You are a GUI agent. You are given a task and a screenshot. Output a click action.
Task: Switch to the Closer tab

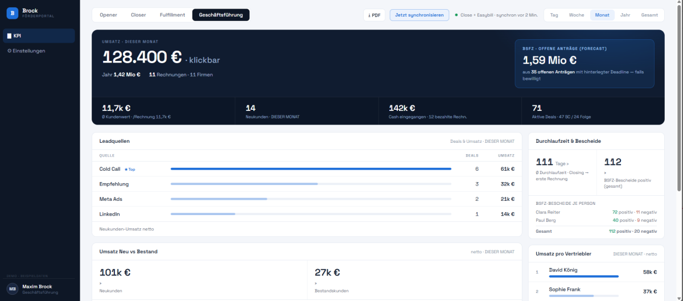[138, 15]
